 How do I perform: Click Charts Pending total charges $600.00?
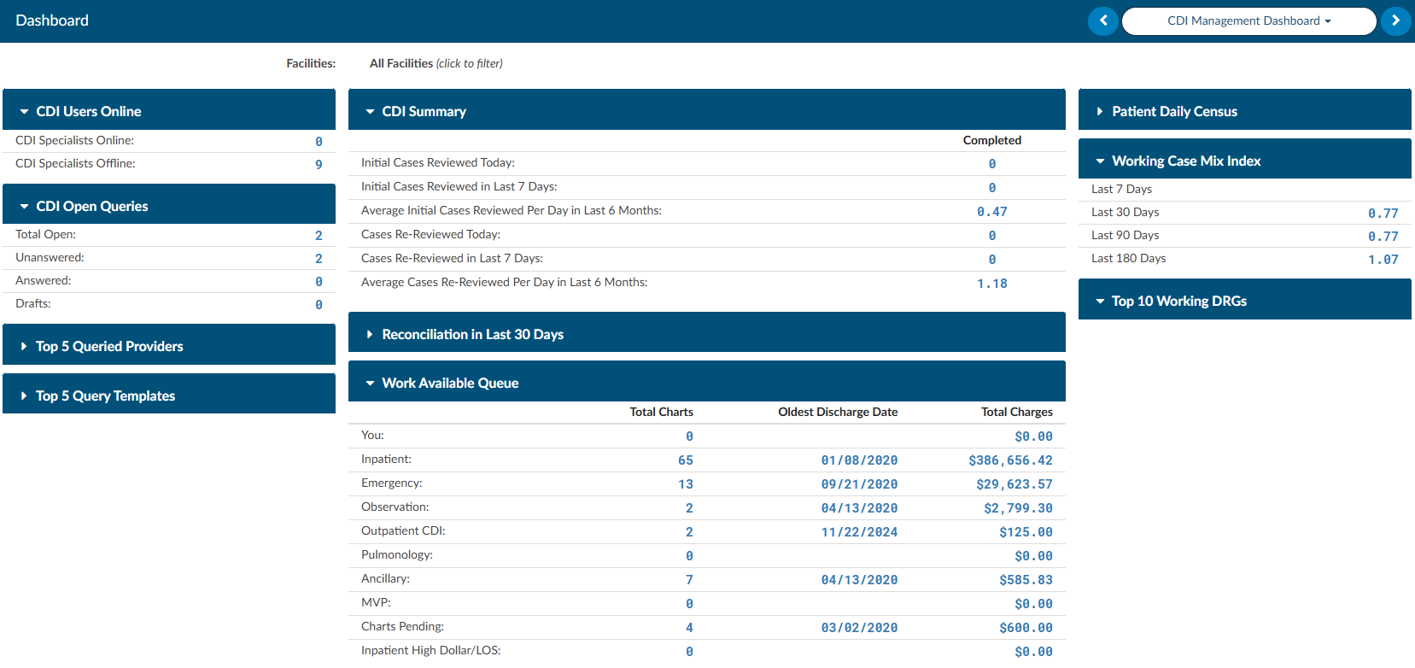pyautogui.click(x=1026, y=628)
